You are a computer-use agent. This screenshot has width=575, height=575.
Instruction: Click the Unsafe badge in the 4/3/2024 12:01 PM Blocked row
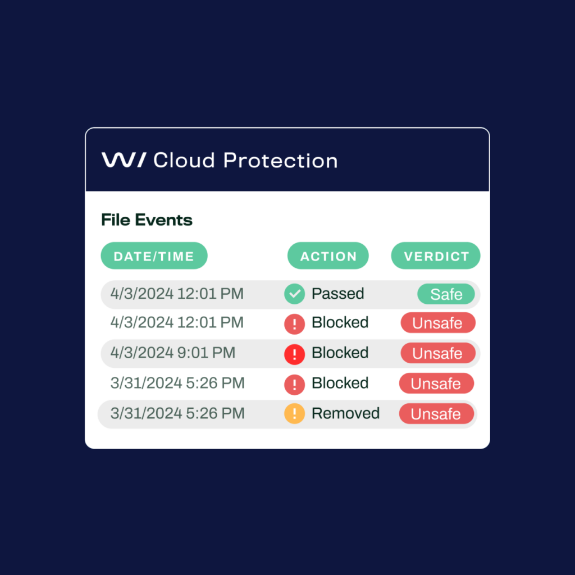pyautogui.click(x=438, y=323)
